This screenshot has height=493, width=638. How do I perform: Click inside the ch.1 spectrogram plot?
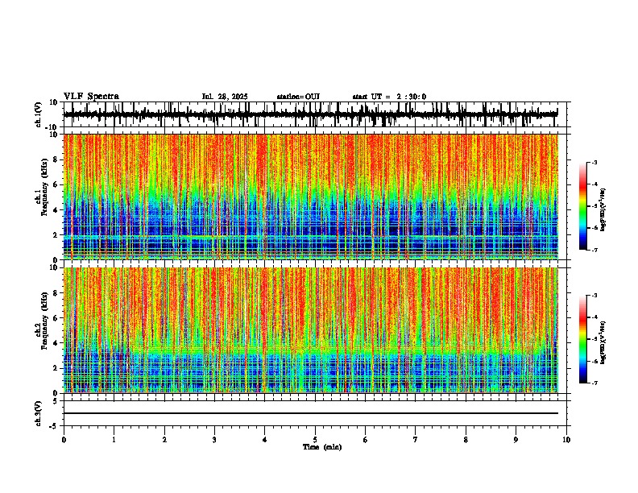pos(310,197)
